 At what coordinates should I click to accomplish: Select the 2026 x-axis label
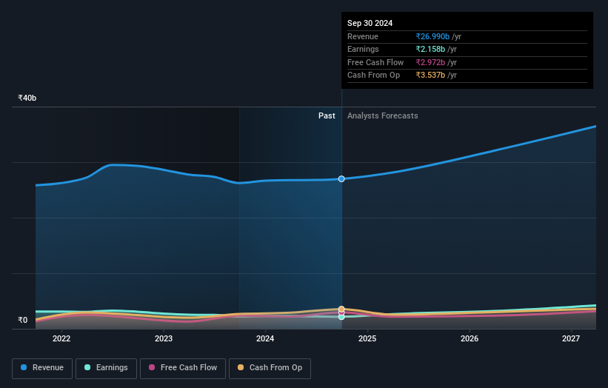pos(470,338)
